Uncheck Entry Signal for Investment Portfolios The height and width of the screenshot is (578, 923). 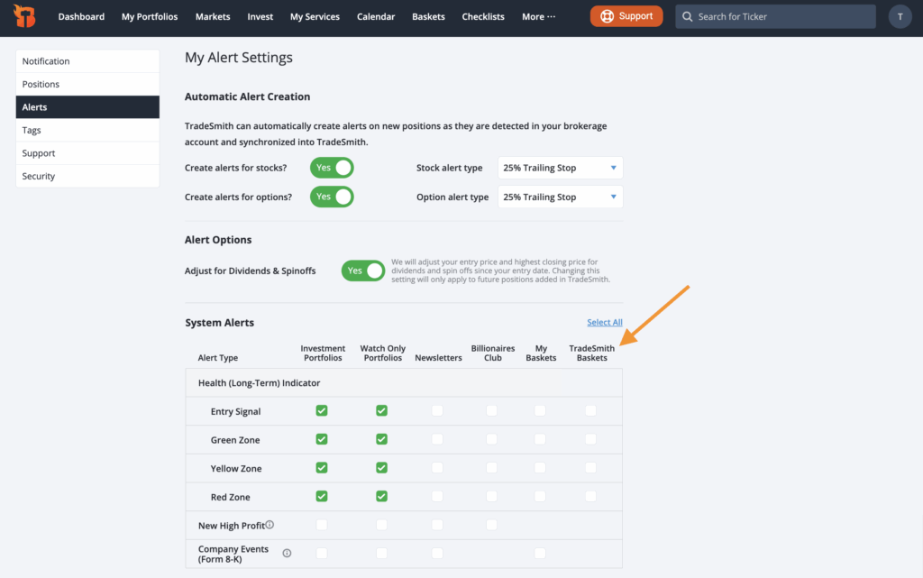pyautogui.click(x=322, y=411)
